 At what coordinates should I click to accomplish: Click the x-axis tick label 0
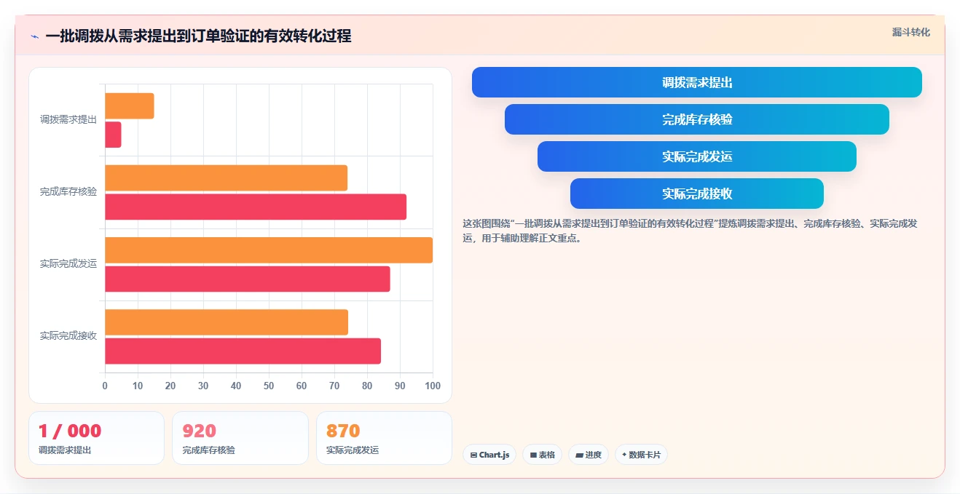pos(105,386)
